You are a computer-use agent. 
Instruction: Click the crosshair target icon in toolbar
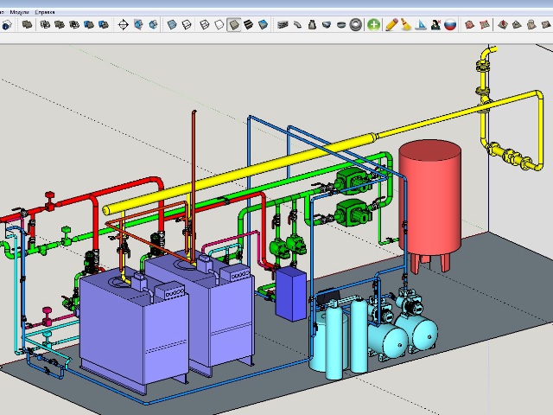coord(123,25)
